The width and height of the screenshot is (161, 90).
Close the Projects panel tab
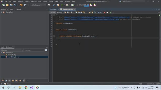(7, 9)
